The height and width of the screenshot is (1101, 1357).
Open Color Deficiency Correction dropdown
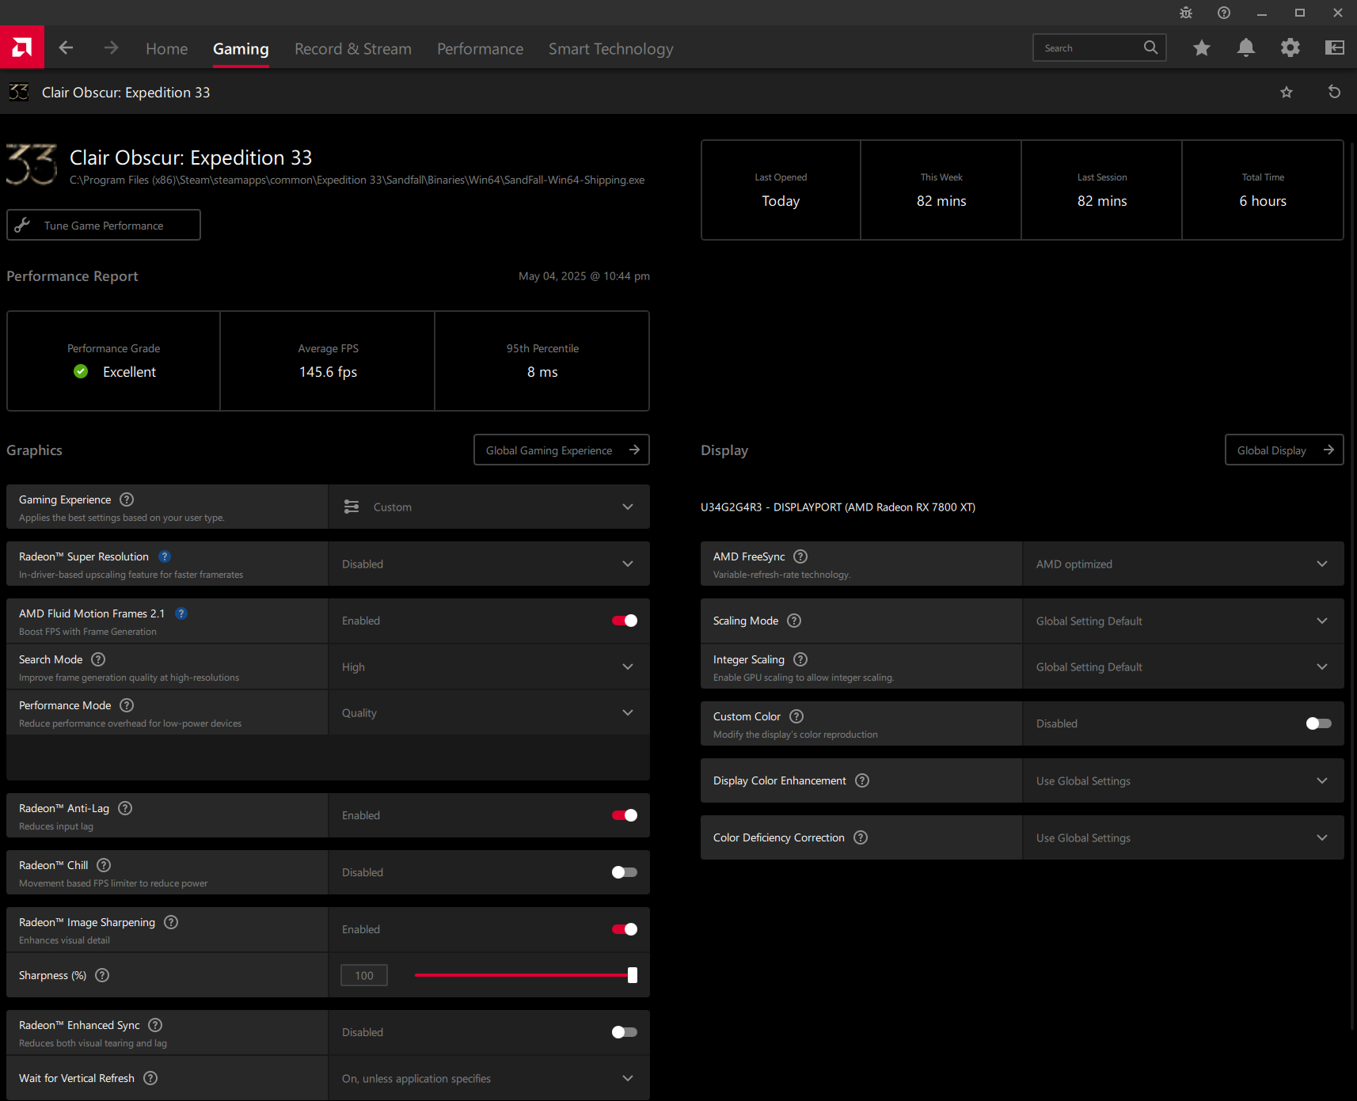(1184, 837)
